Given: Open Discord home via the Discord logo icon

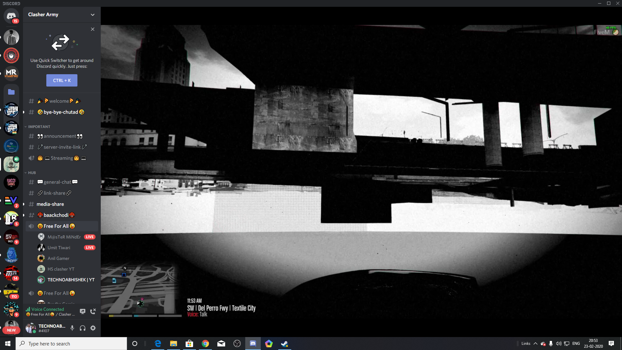Looking at the screenshot, I should [11, 16].
